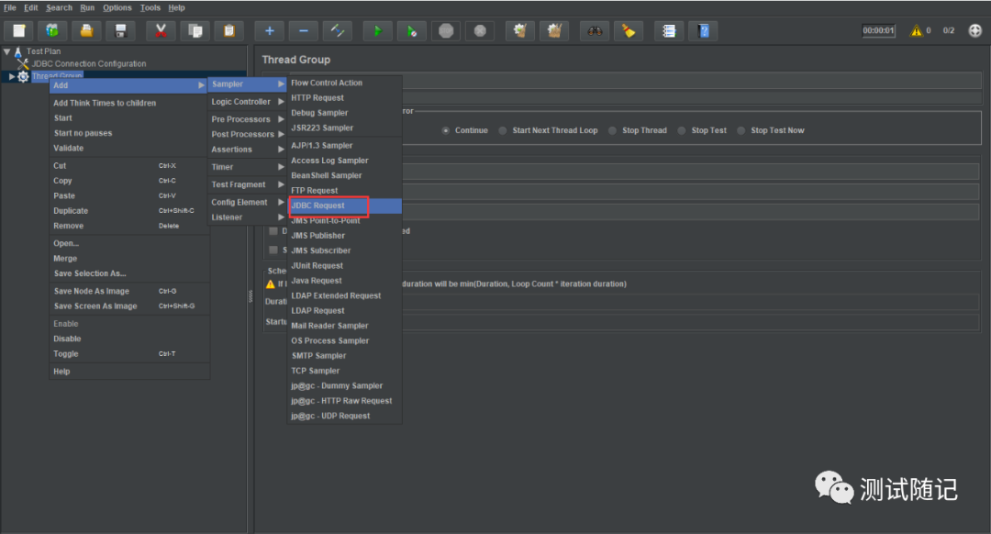Click Remove in the context menu
This screenshot has width=991, height=534.
coord(129,226)
